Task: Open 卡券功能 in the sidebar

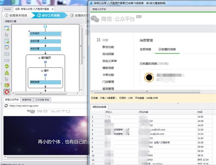Action: [108, 75]
